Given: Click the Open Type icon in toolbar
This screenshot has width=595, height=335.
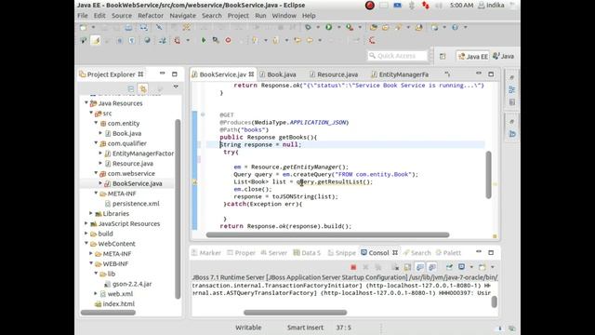Looking at the screenshot, I should (x=374, y=27).
